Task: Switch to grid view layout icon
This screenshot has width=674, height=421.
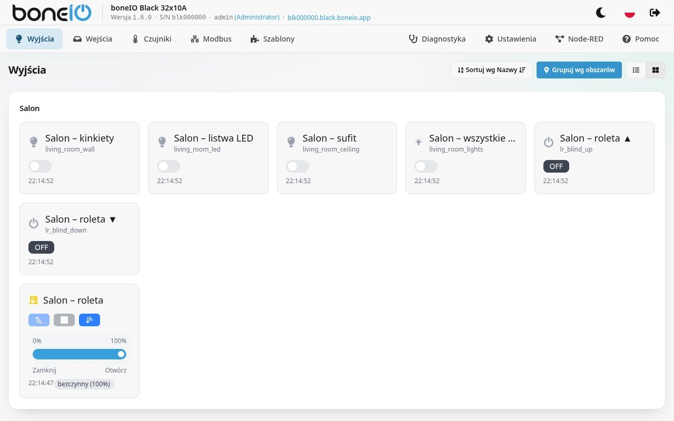Action: pos(656,70)
